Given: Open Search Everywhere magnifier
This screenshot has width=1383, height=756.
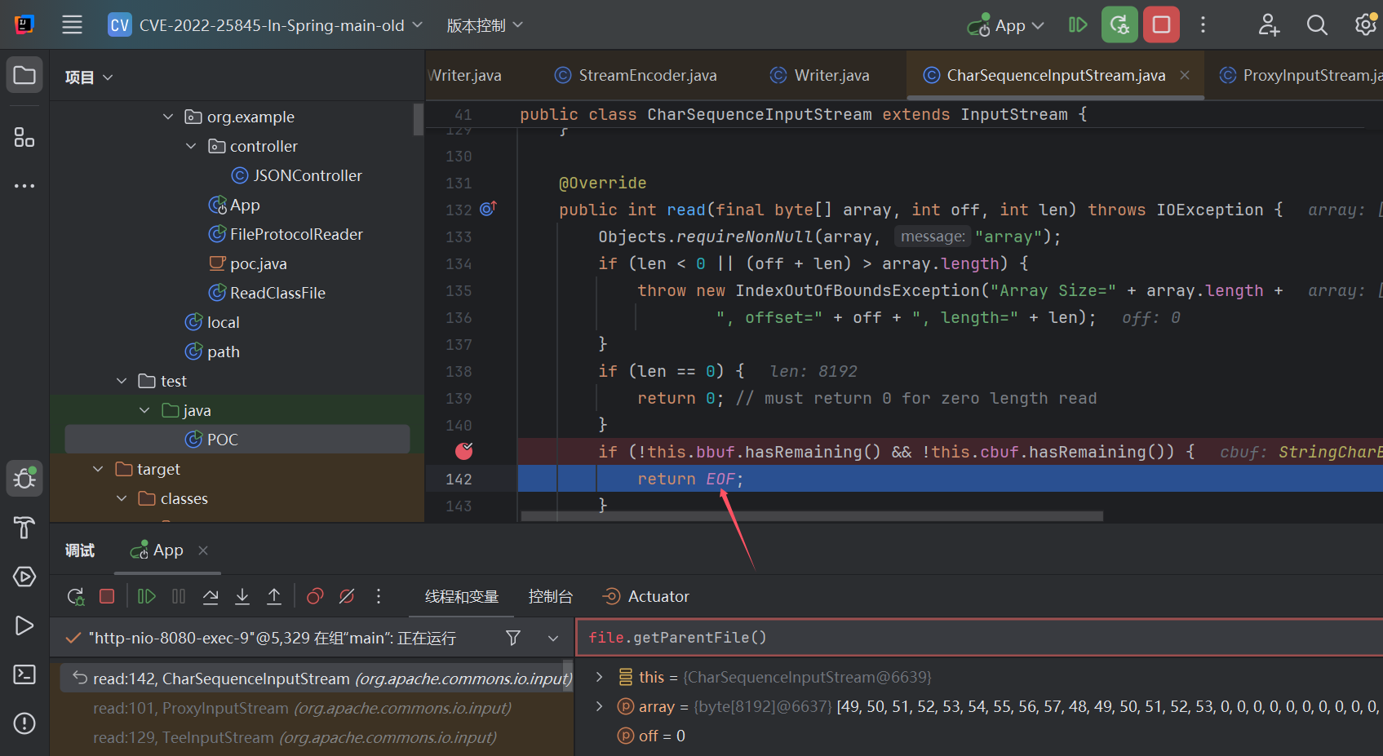Looking at the screenshot, I should tap(1317, 24).
